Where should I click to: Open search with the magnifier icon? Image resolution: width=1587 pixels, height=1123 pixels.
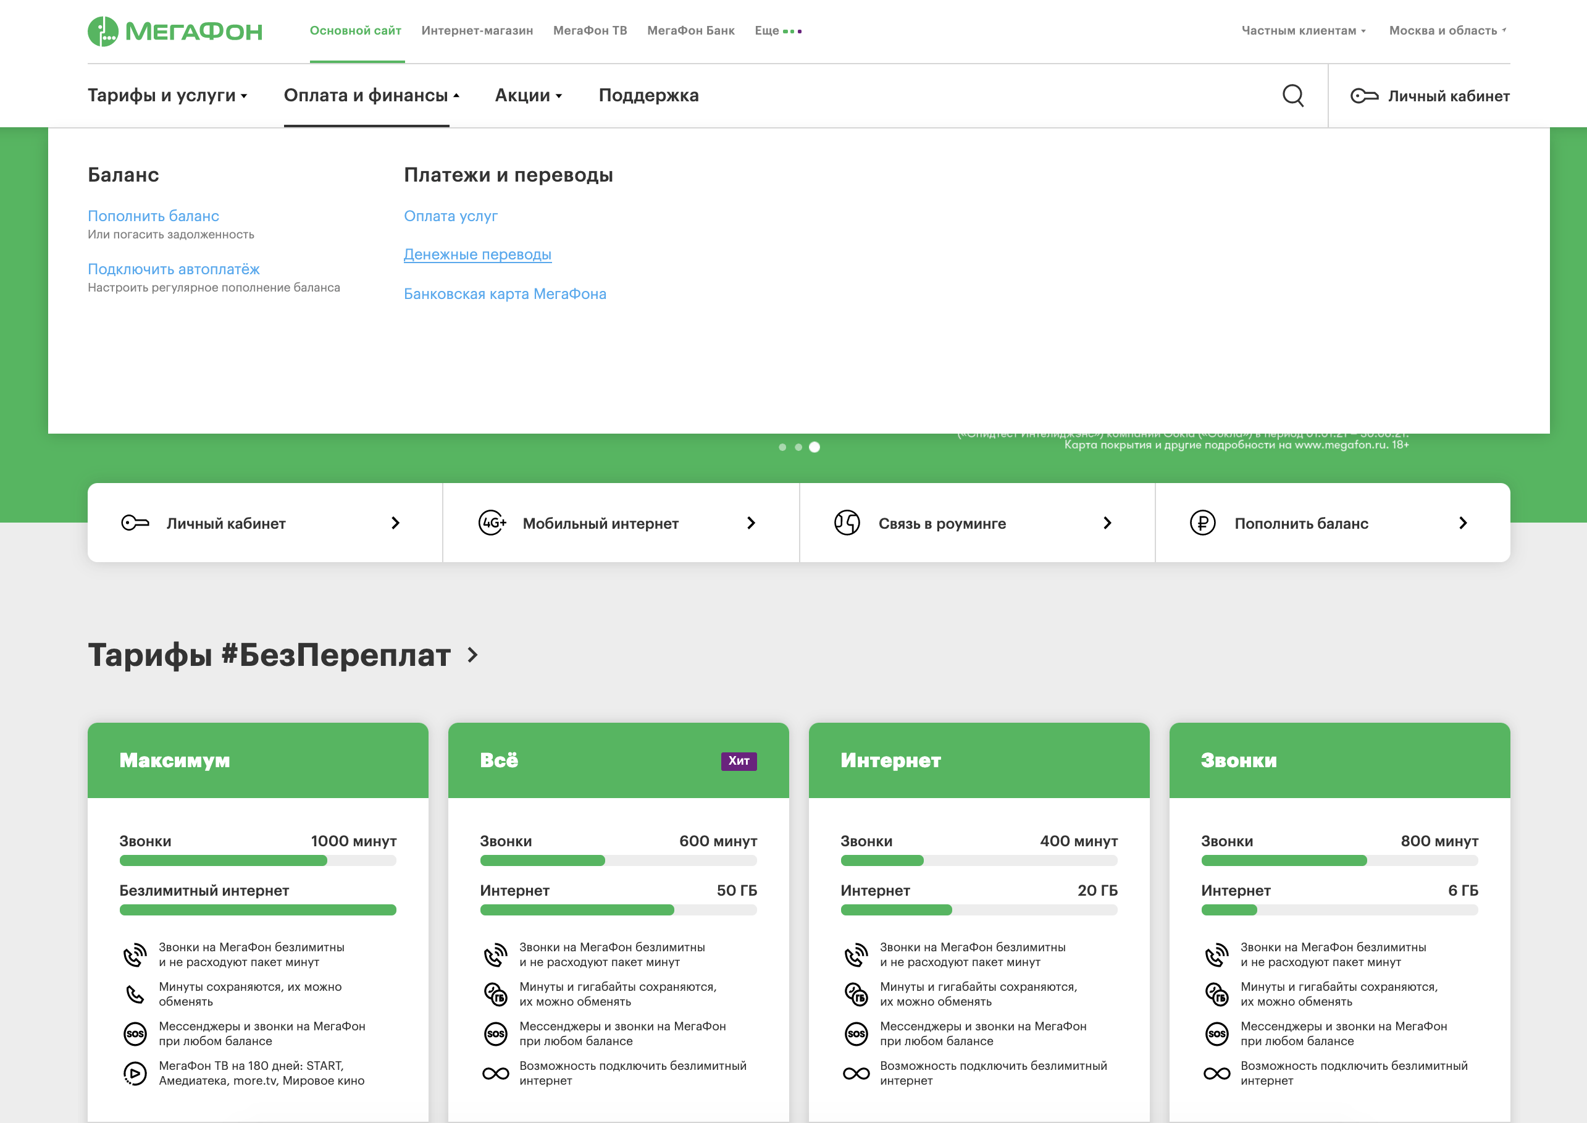click(1292, 95)
